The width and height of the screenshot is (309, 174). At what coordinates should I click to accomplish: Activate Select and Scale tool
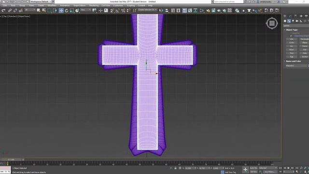coord(72,11)
